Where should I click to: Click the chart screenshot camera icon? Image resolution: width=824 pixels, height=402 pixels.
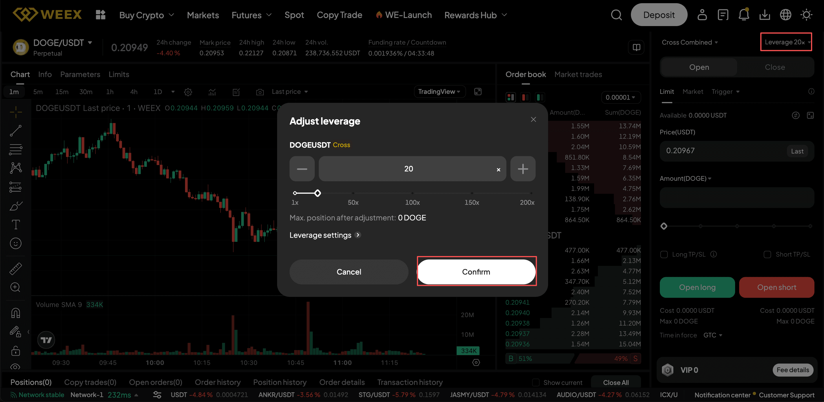pyautogui.click(x=260, y=92)
